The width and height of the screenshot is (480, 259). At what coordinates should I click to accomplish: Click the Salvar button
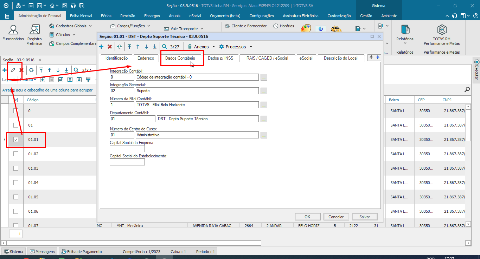[365, 217]
